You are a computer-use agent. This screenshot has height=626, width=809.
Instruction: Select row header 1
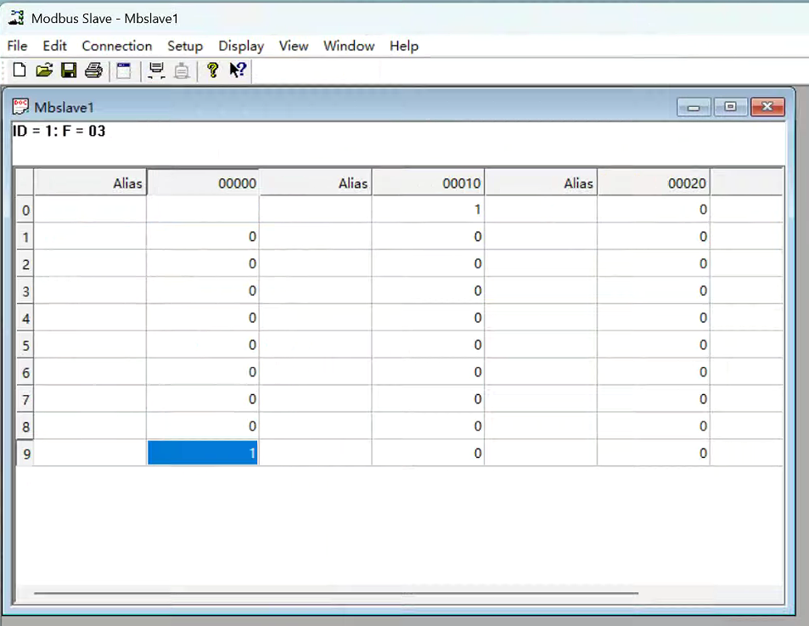[x=25, y=237]
